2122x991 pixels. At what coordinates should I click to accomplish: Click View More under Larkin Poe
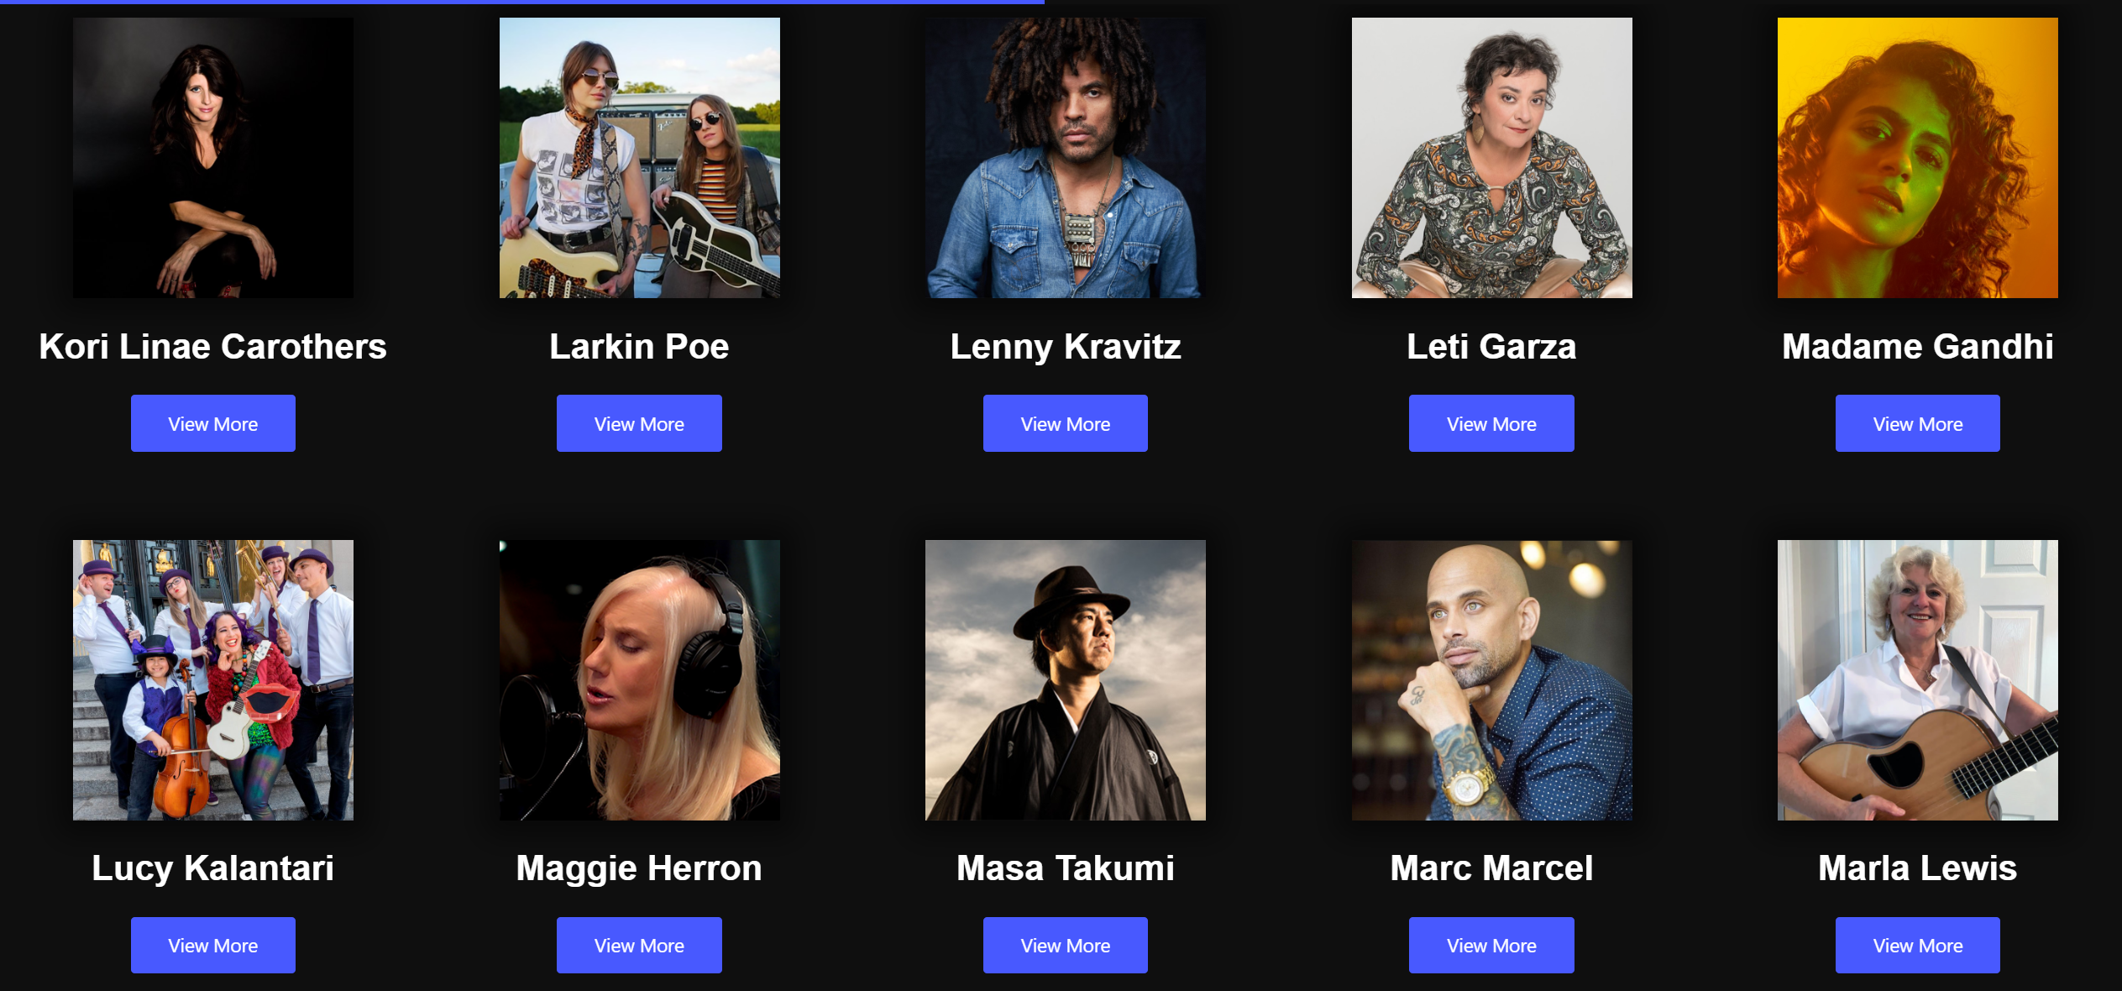[x=639, y=423]
